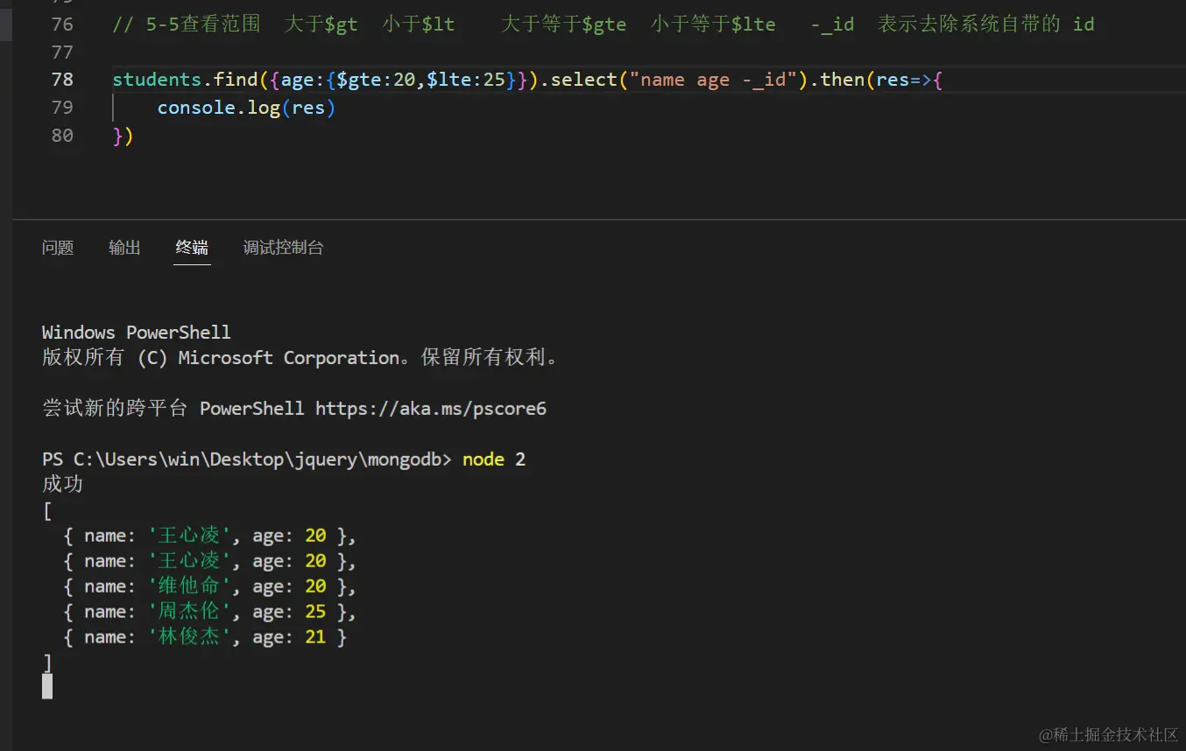Click the select method call on line 78
This screenshot has width=1186, height=751.
pos(583,80)
